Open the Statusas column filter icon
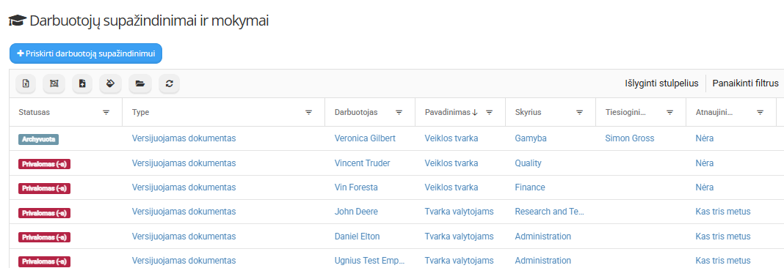The height and width of the screenshot is (268, 784). tap(106, 112)
